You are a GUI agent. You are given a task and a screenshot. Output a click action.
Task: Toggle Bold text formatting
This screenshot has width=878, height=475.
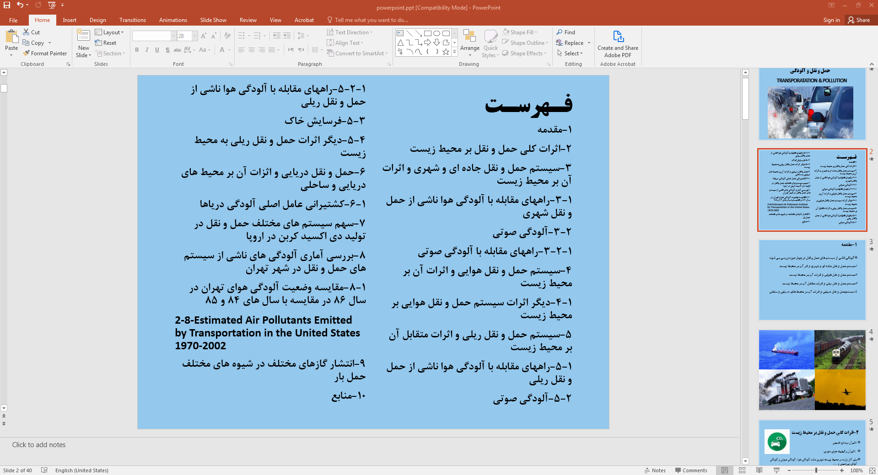(x=137, y=50)
